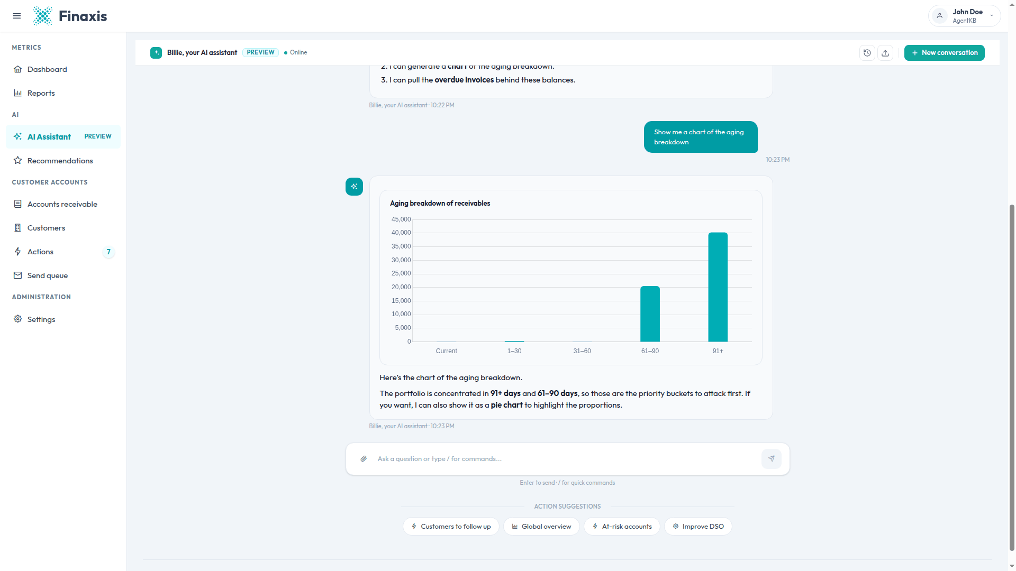Toggle the hamburger sidebar menu
The image size is (1016, 571).
click(x=17, y=16)
